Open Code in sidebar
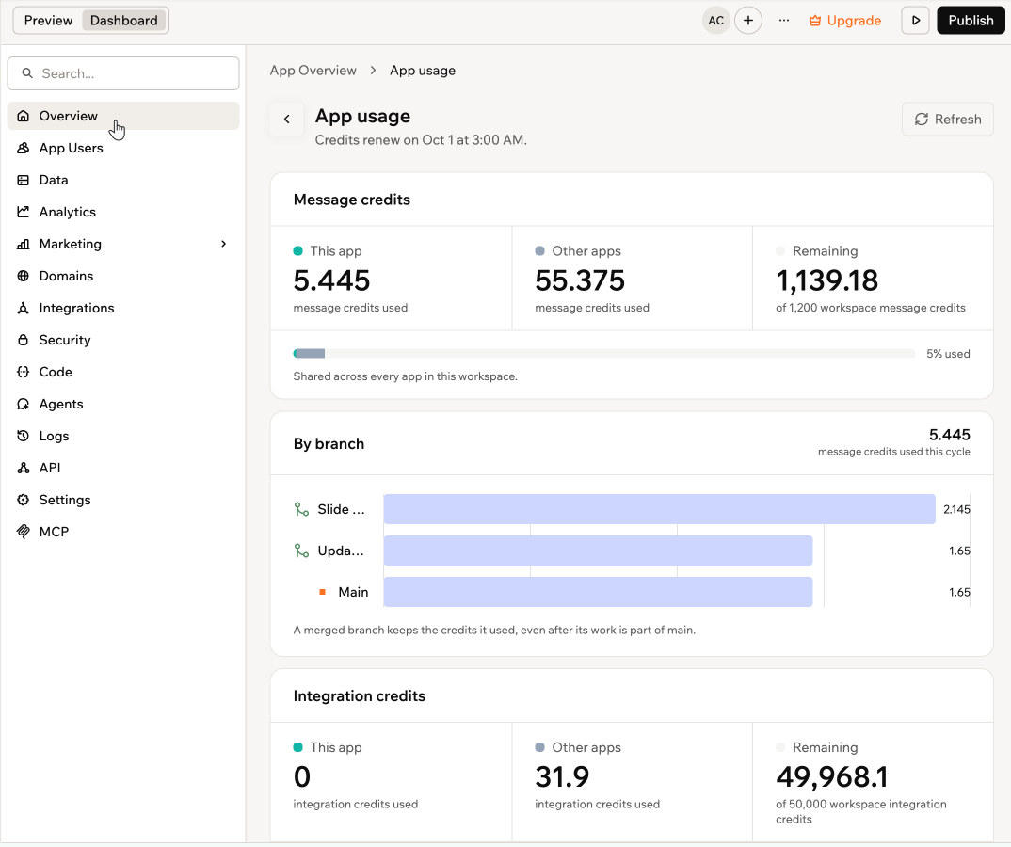The image size is (1011, 847). point(123,372)
